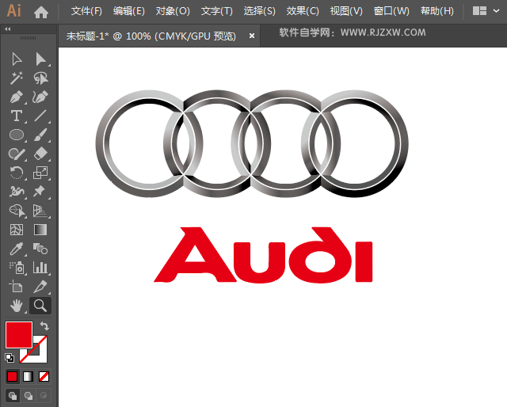Activate the Artboard tool
Viewport: 507px width, 407px height.
[16, 286]
